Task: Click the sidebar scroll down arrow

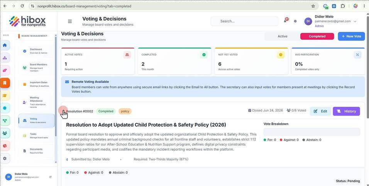Action: (x=56, y=162)
